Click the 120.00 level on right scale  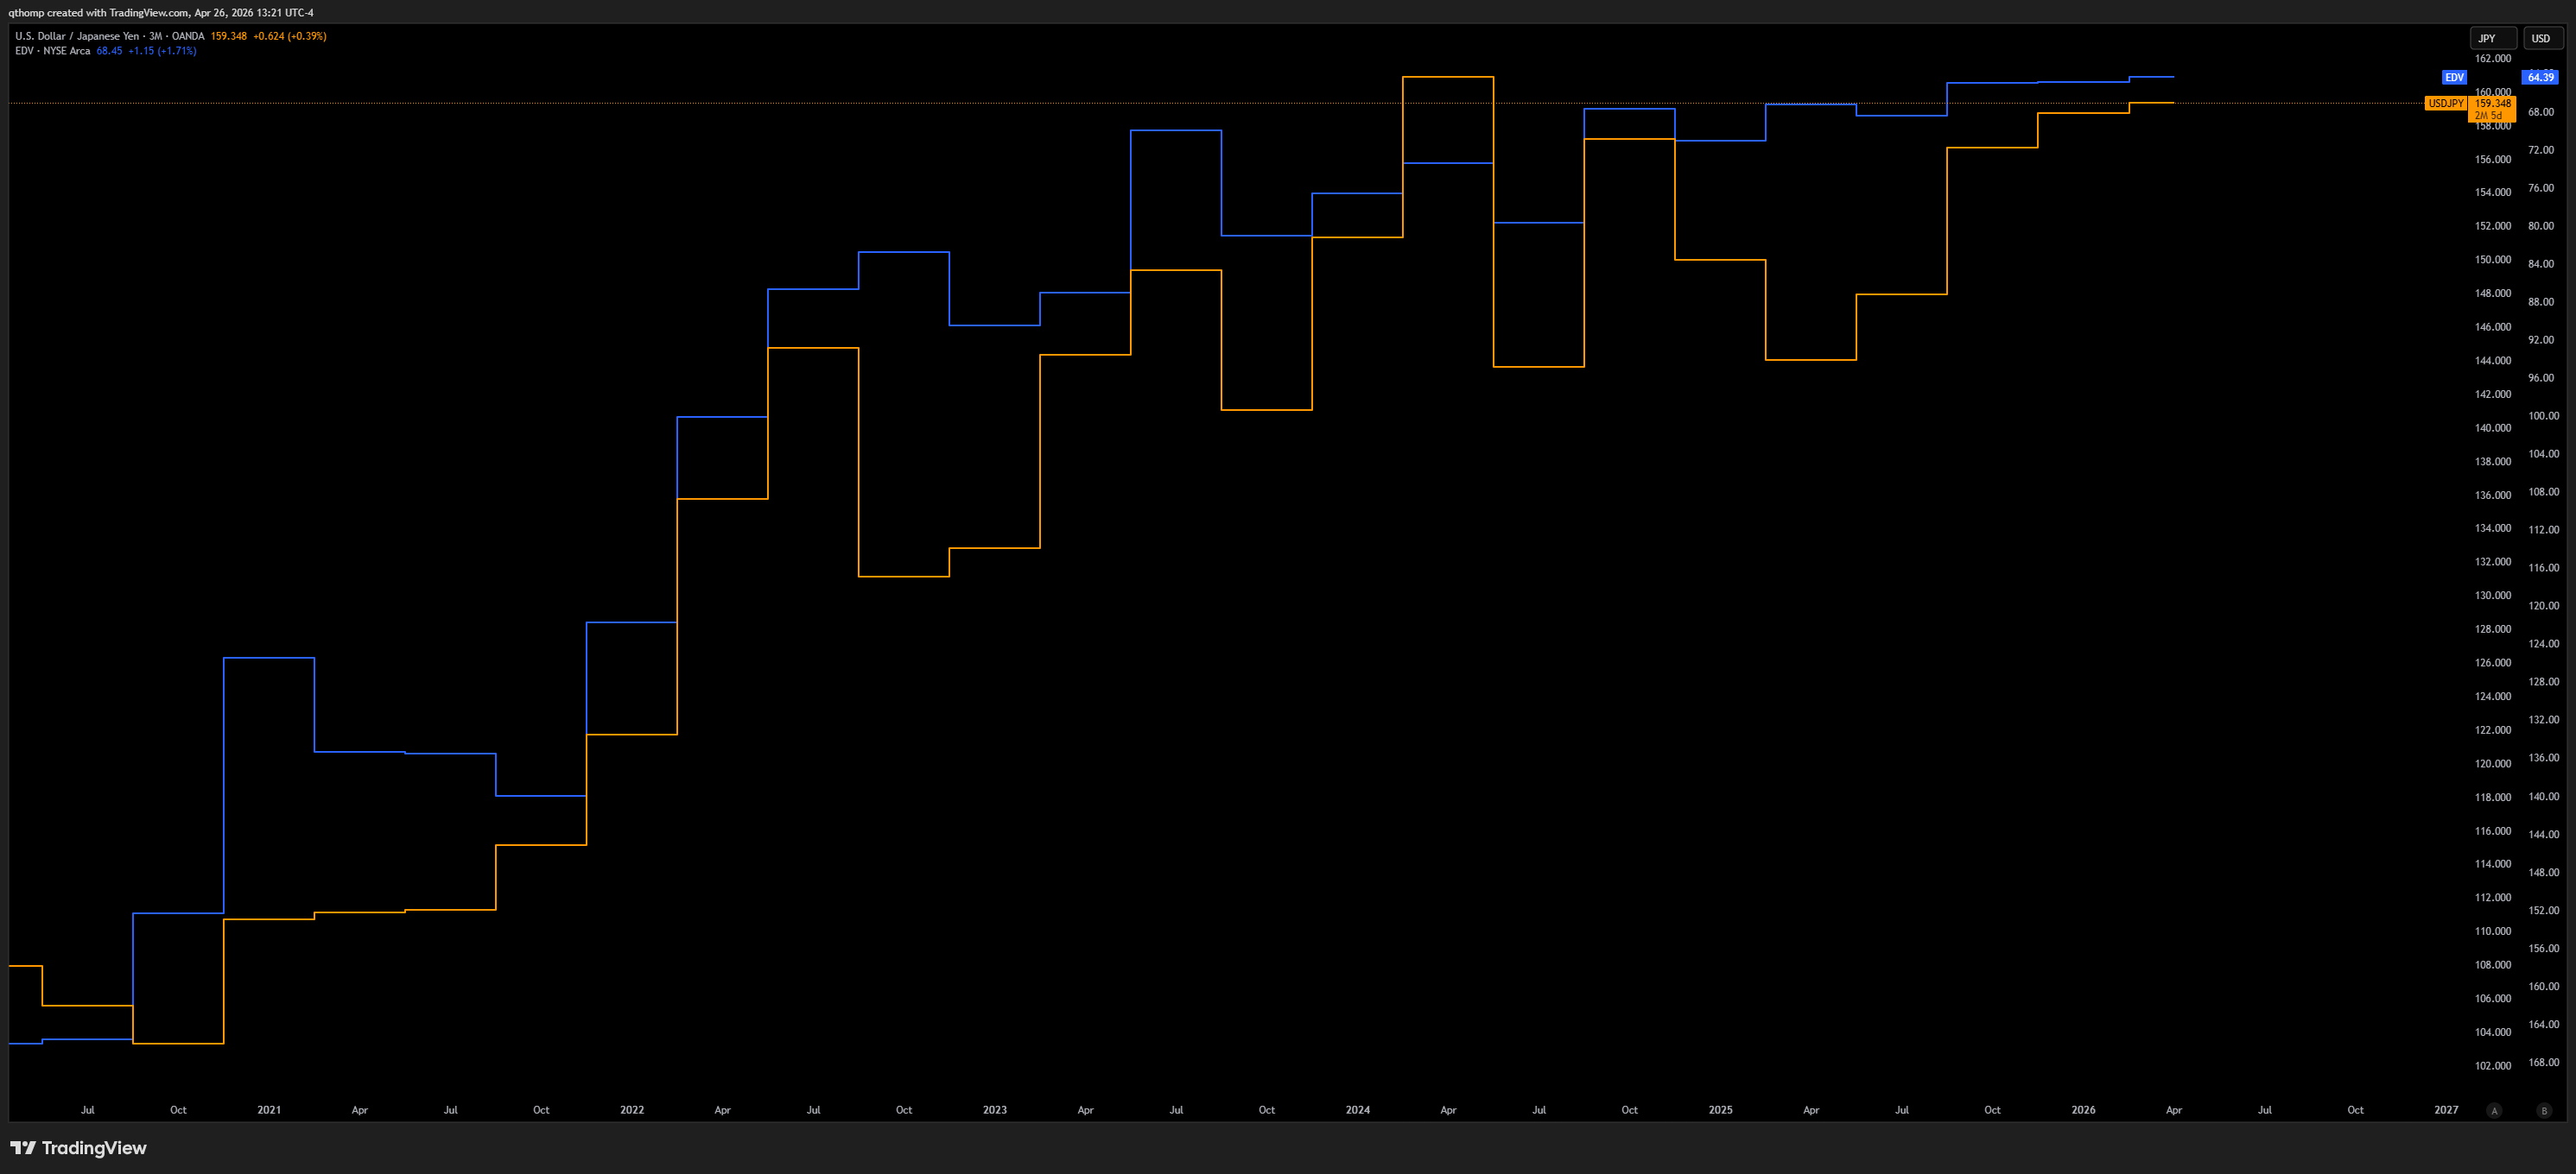[2543, 605]
